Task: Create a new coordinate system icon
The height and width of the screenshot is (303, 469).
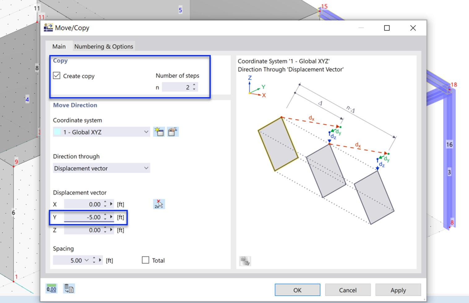Action: click(159, 132)
